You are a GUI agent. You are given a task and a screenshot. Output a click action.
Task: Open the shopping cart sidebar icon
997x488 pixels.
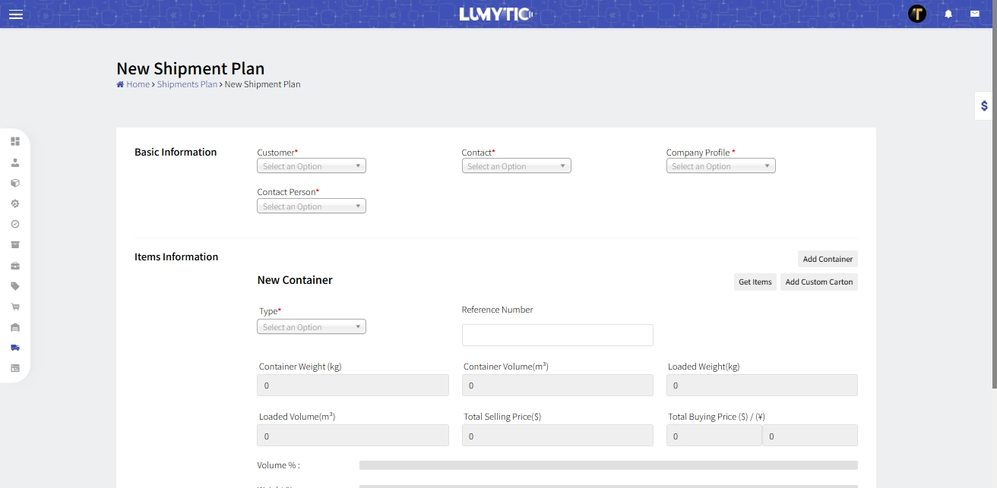15,307
